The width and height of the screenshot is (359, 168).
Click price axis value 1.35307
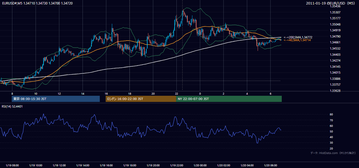335,12
